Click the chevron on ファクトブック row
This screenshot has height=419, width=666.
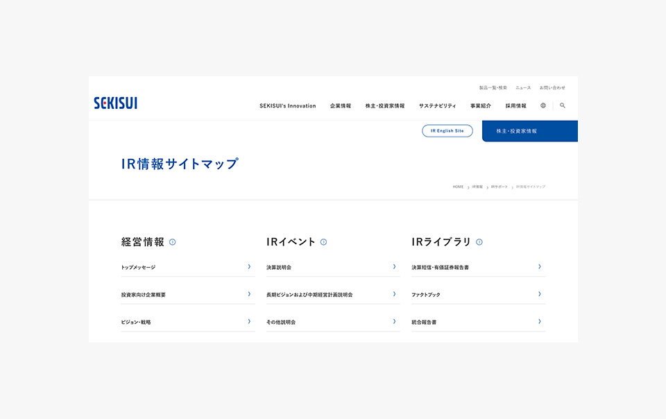[x=540, y=293]
